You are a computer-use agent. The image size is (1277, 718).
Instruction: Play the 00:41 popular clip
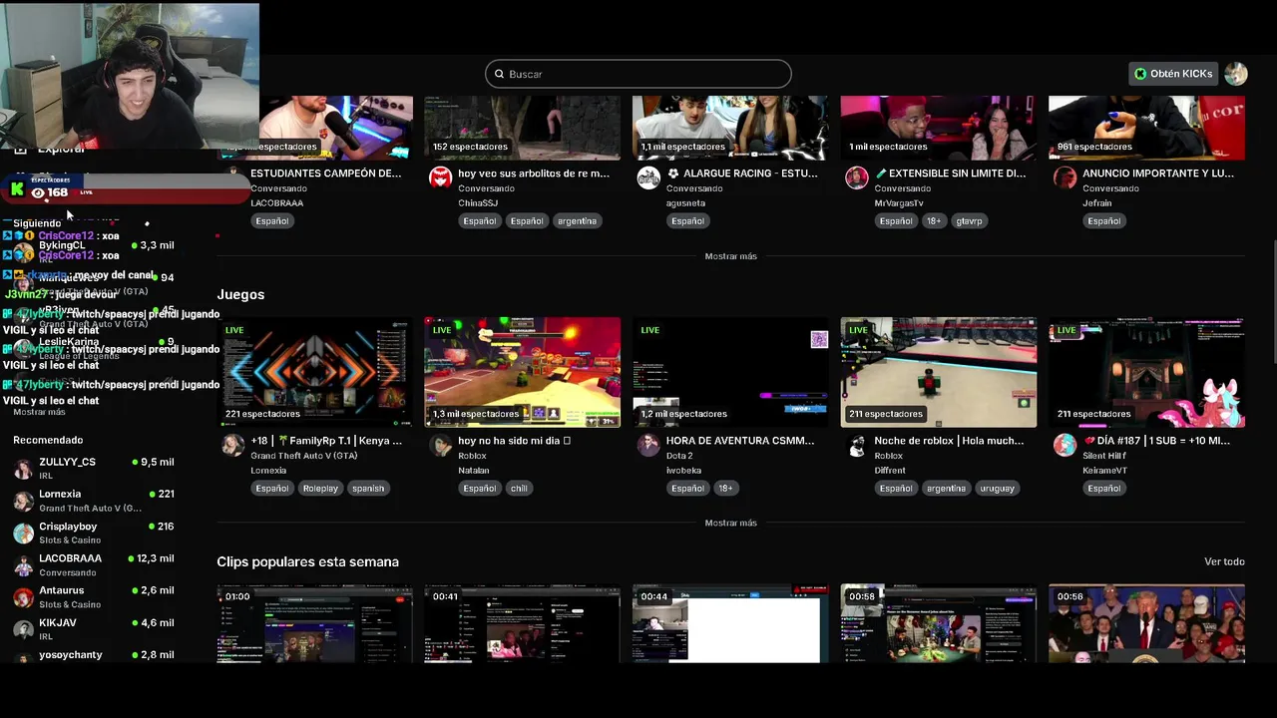[522, 623]
